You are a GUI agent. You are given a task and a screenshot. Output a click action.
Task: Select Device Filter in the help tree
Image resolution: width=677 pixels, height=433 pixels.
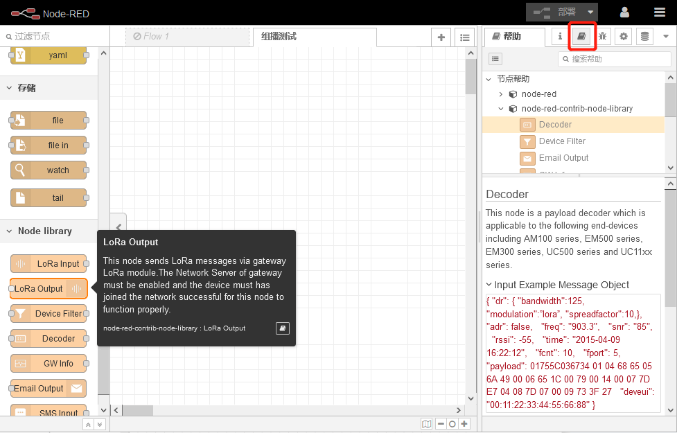(x=573, y=141)
